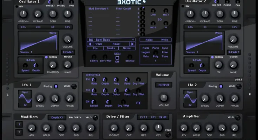Open Oscillator 2 X-Fade 1 mode dropdown

point(234,52)
